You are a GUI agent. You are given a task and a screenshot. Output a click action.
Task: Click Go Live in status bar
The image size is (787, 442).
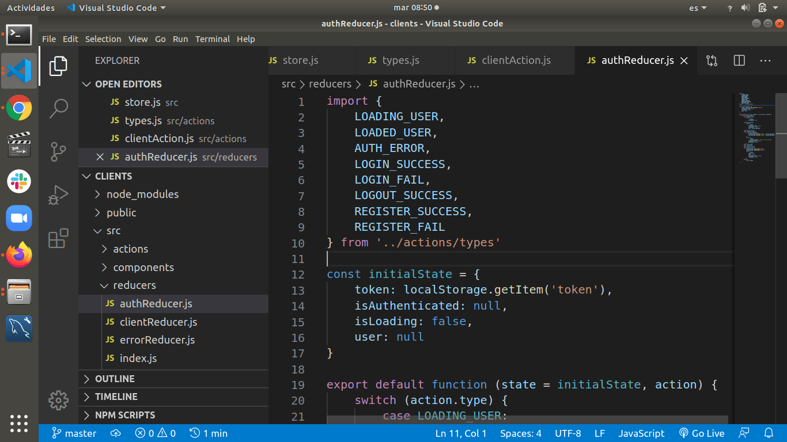click(701, 433)
